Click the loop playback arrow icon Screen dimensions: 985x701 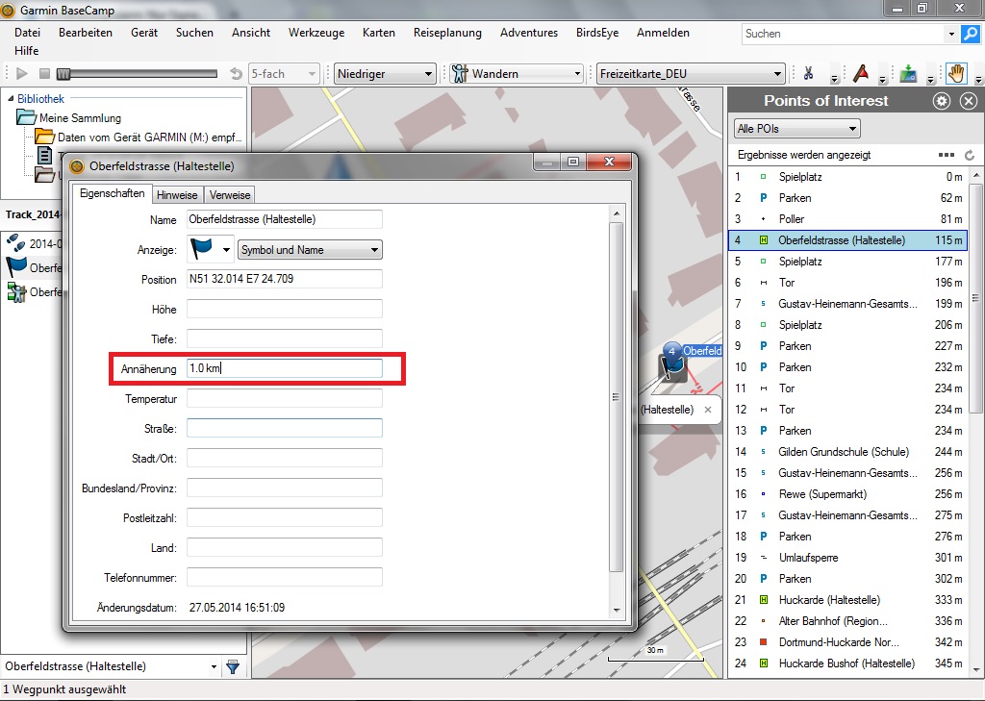[x=237, y=73]
